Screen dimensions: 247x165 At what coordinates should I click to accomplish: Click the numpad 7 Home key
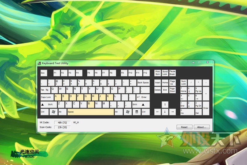(x=183, y=90)
